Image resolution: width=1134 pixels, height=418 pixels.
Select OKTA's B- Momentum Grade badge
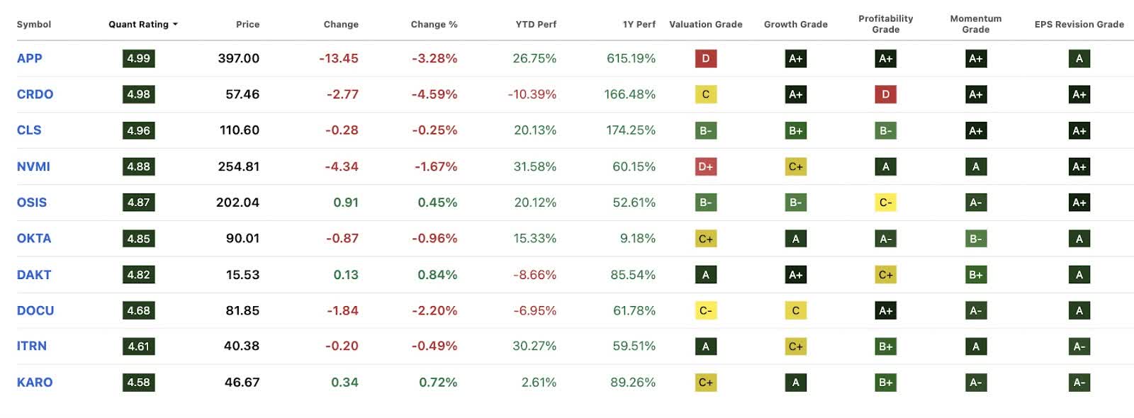tap(976, 239)
